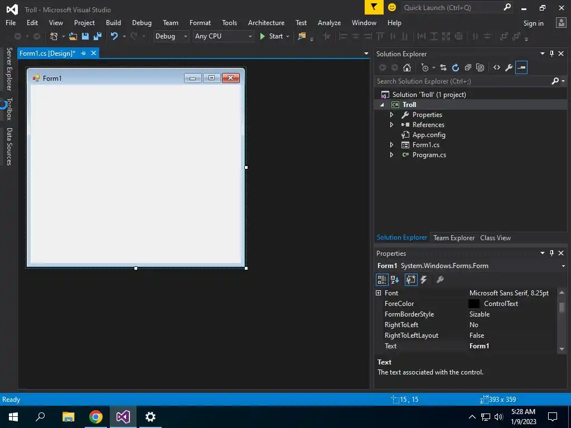
Task: Expand the References node
Action: click(x=392, y=125)
